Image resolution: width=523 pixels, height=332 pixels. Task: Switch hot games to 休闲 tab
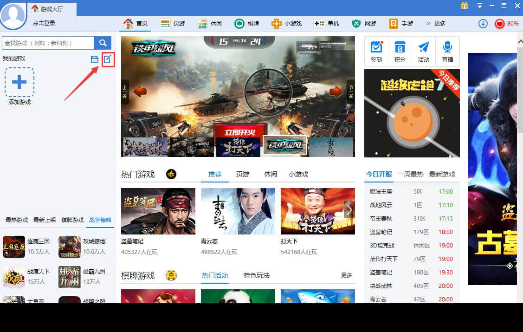(271, 174)
